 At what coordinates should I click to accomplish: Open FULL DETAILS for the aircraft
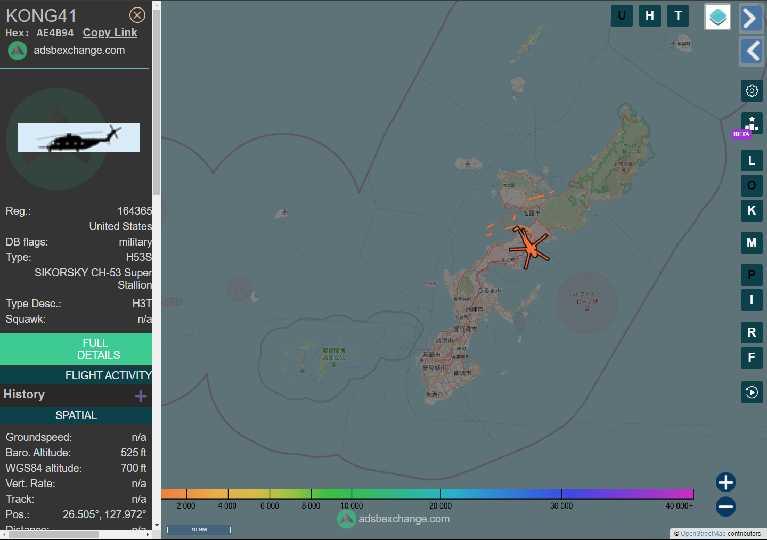coord(76,349)
